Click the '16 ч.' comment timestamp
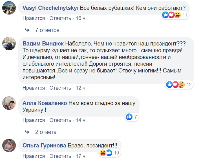 [81, 18]
